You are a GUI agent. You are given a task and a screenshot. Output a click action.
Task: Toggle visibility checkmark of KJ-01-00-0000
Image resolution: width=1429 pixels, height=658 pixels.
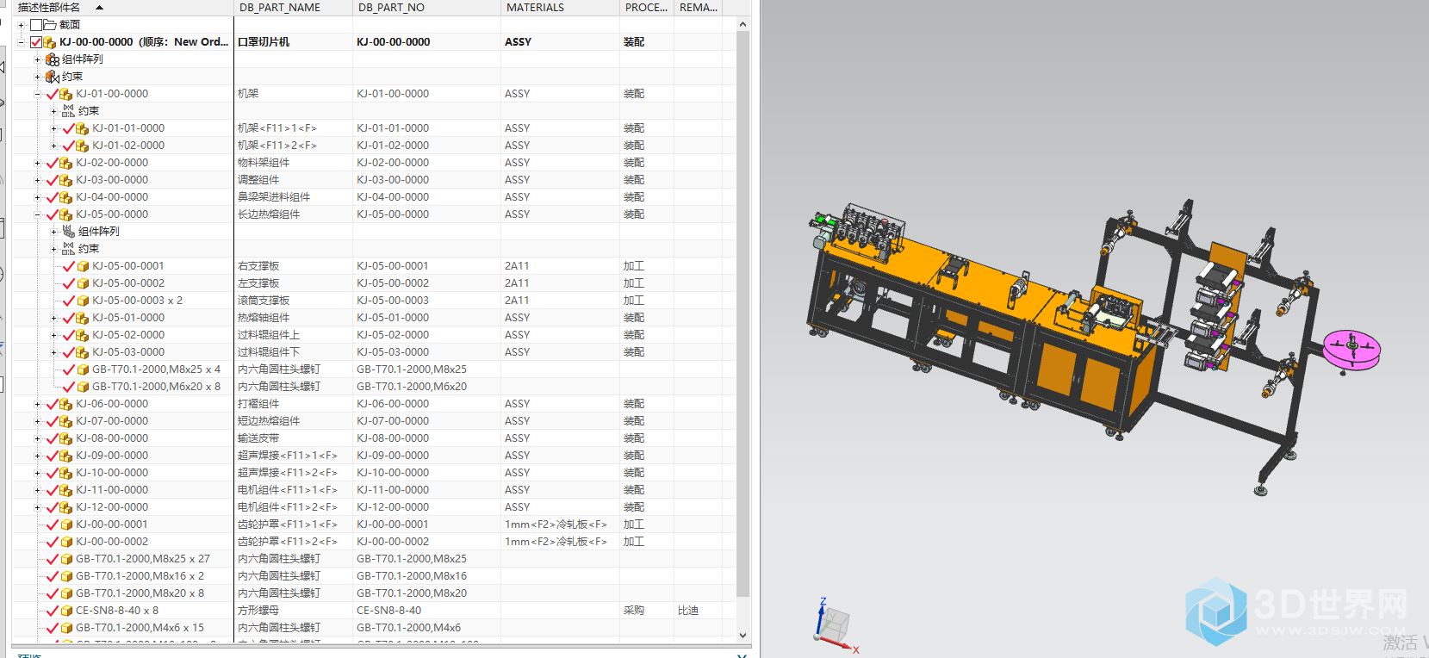(52, 94)
